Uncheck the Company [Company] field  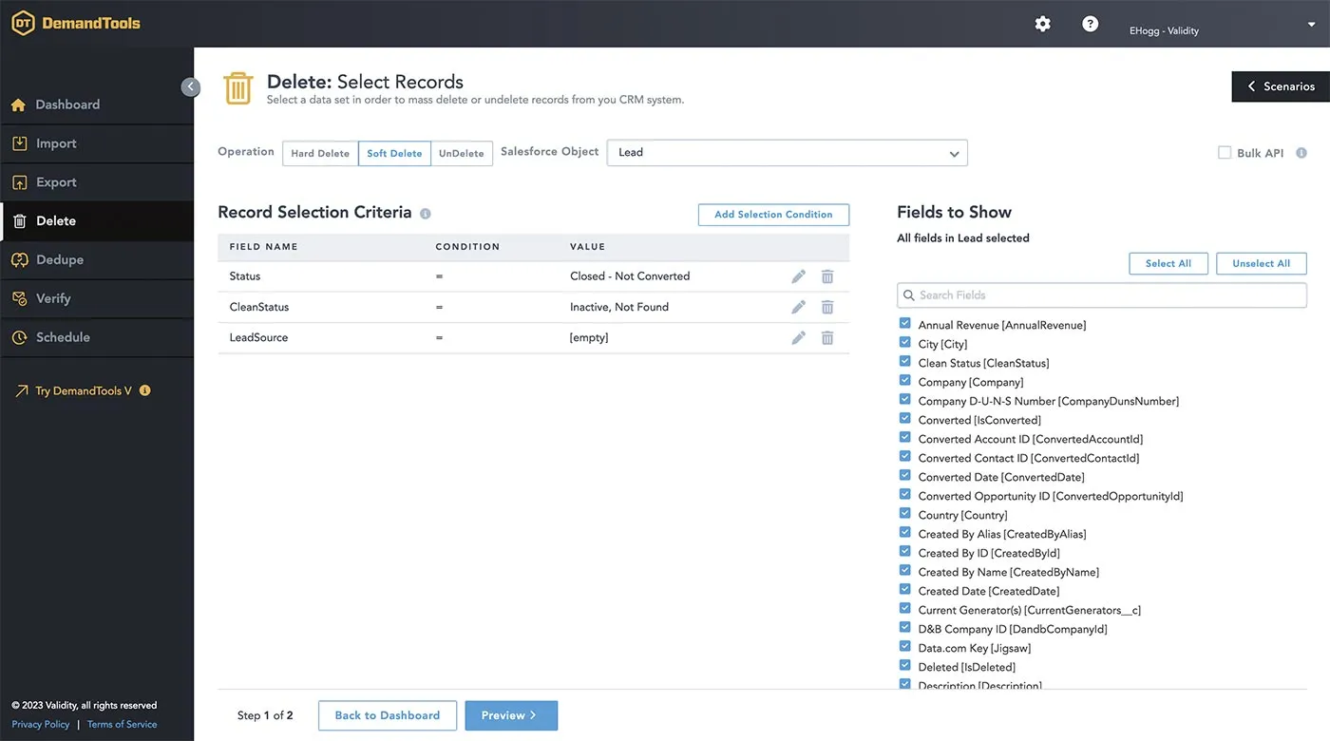click(904, 381)
